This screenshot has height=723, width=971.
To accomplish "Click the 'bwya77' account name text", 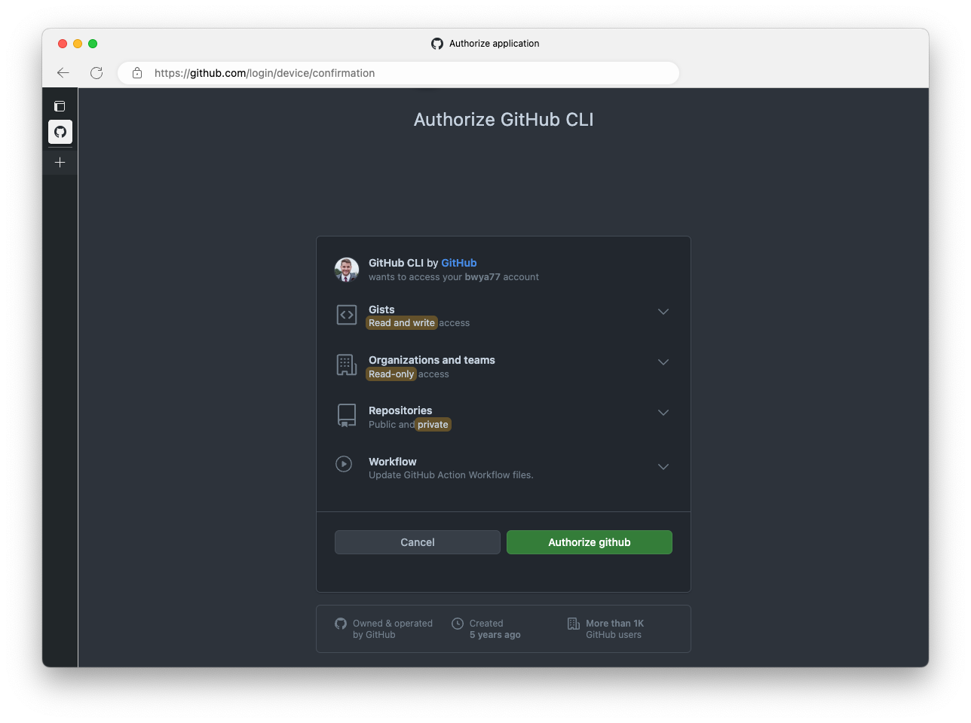I will click(482, 277).
